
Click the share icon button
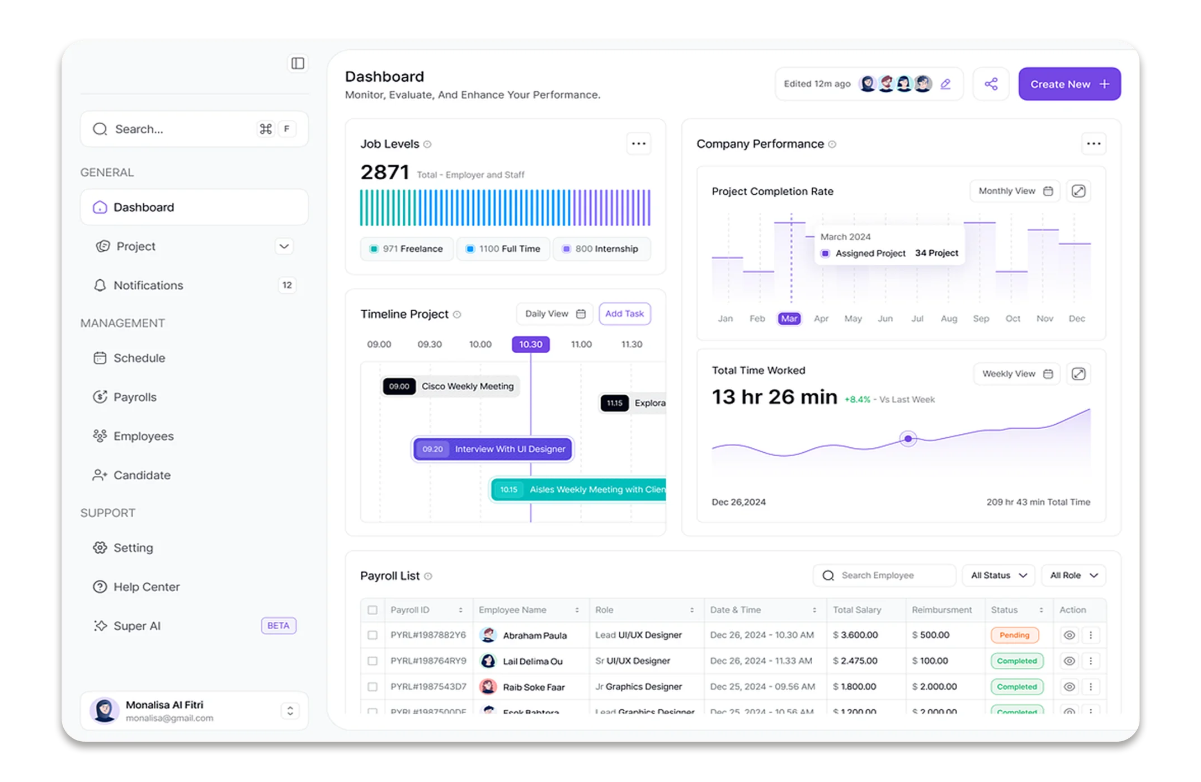coord(991,84)
